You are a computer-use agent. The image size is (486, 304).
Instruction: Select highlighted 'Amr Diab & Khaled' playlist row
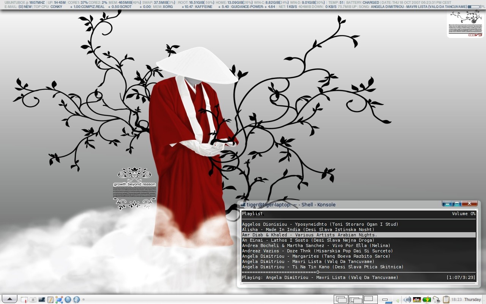[359, 235]
